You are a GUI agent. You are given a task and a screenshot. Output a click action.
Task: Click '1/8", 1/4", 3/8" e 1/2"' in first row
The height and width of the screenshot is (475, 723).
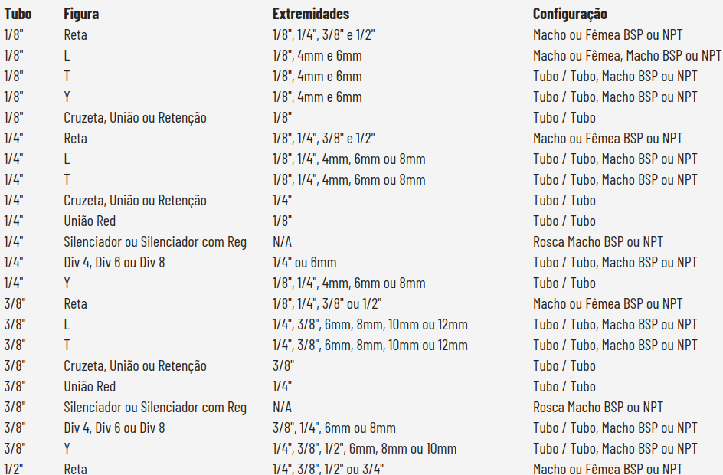(x=323, y=34)
